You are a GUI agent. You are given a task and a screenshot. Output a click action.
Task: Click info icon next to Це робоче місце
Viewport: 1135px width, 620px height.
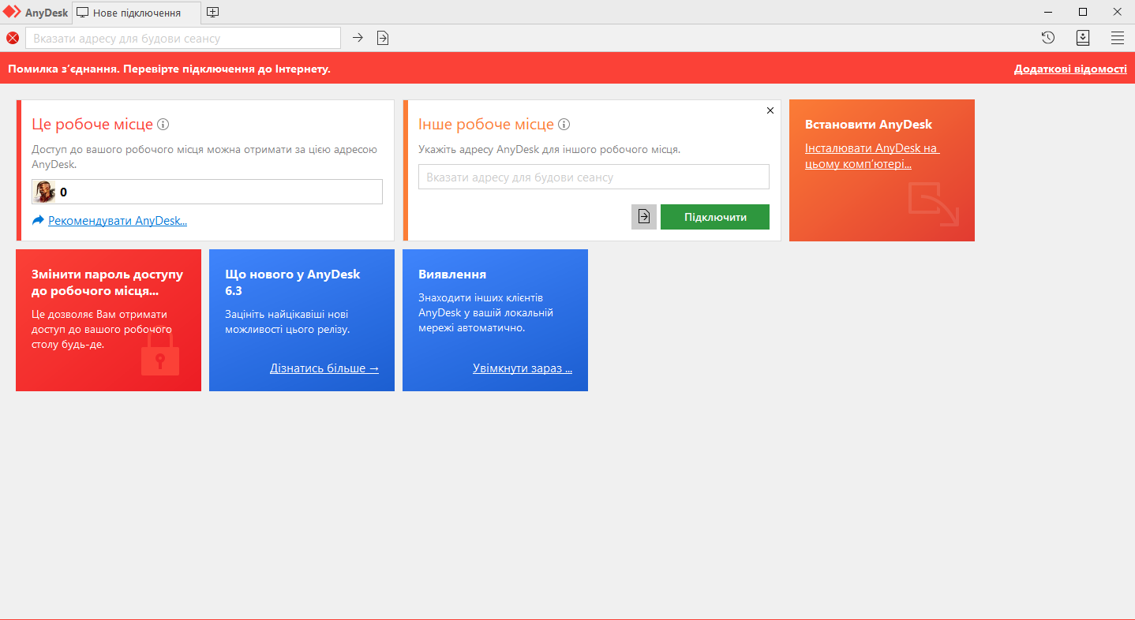pyautogui.click(x=163, y=125)
